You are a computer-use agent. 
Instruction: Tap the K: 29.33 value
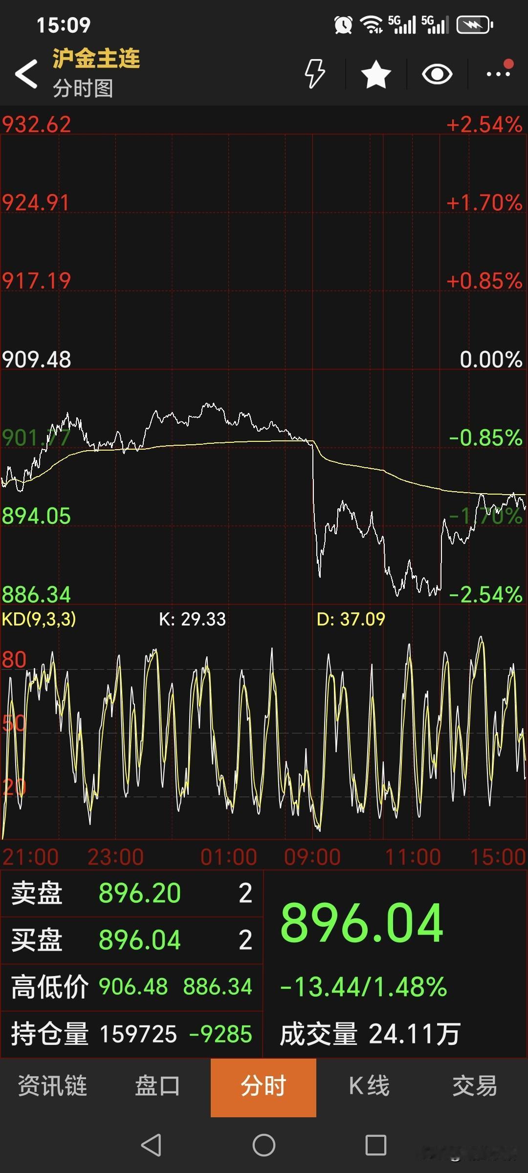[x=193, y=619]
